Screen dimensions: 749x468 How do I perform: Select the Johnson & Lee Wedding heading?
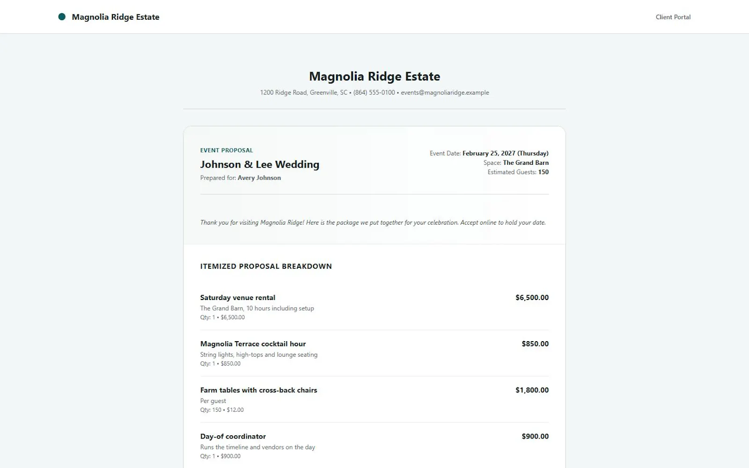(260, 164)
